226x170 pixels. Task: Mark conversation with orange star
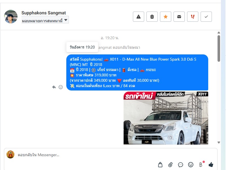coord(165,17)
